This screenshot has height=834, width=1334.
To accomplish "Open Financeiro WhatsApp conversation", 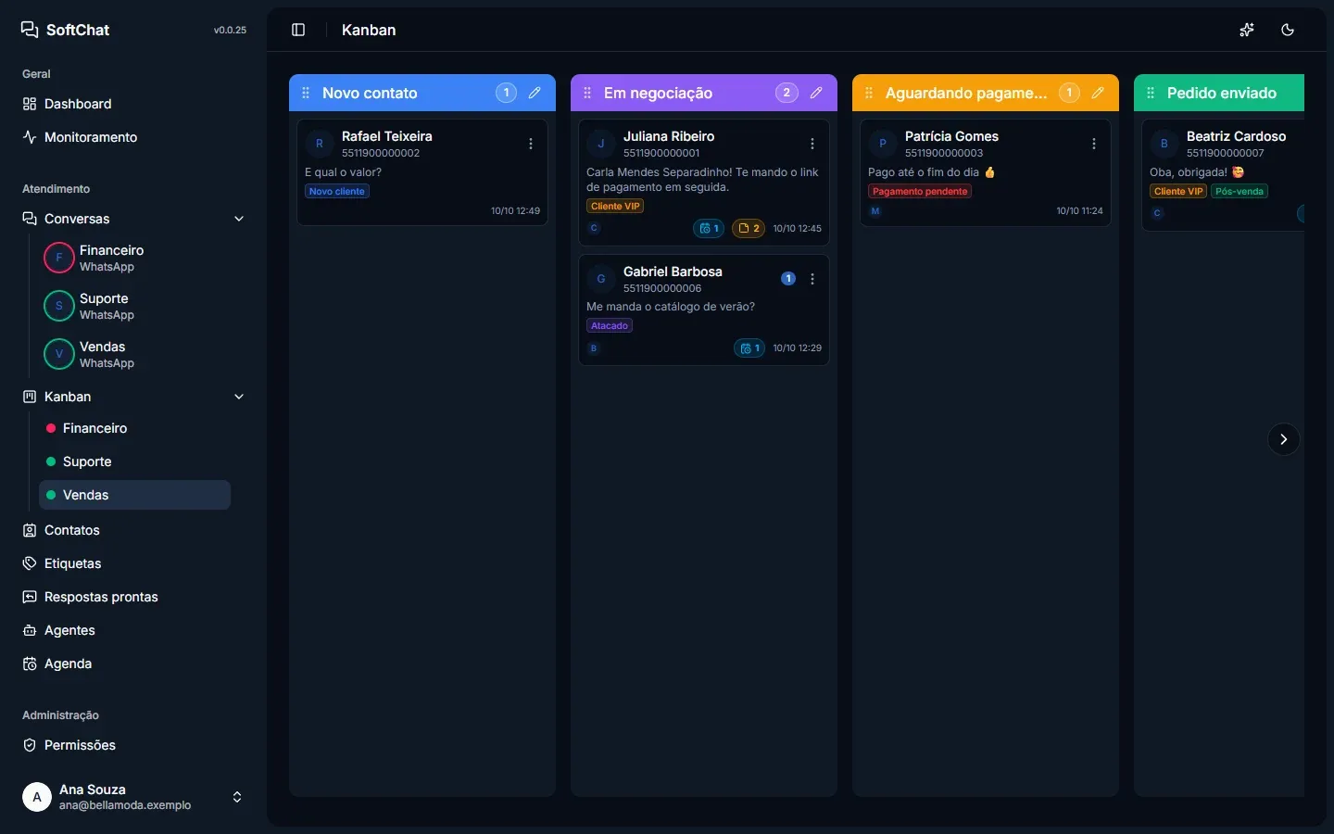I will (x=134, y=258).
